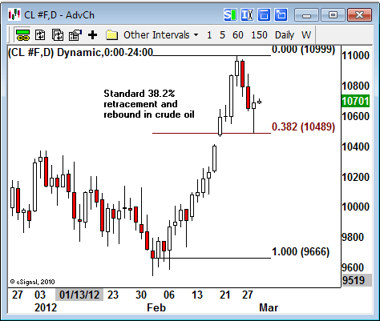Select the 1 minute interval
This screenshot has height=321, width=380.
(209, 35)
